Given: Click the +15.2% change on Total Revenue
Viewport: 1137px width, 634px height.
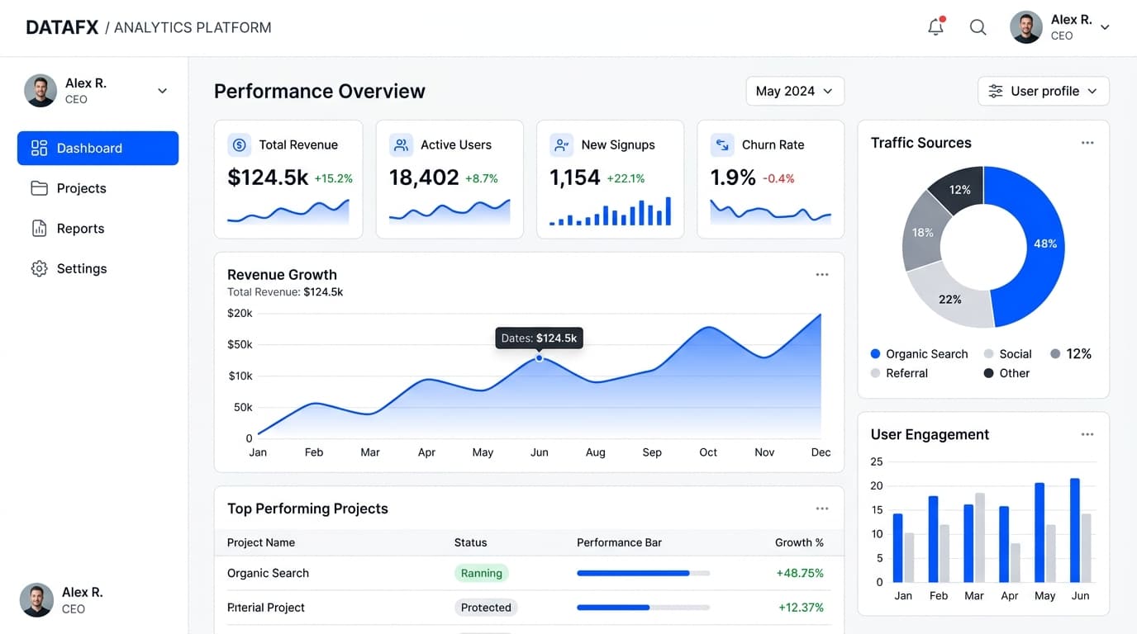Looking at the screenshot, I should coord(334,178).
